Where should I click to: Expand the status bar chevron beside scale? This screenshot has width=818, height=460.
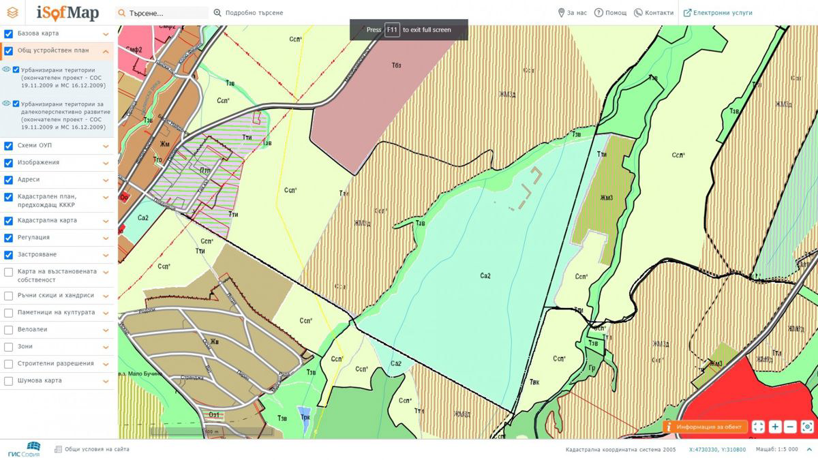[x=808, y=450]
